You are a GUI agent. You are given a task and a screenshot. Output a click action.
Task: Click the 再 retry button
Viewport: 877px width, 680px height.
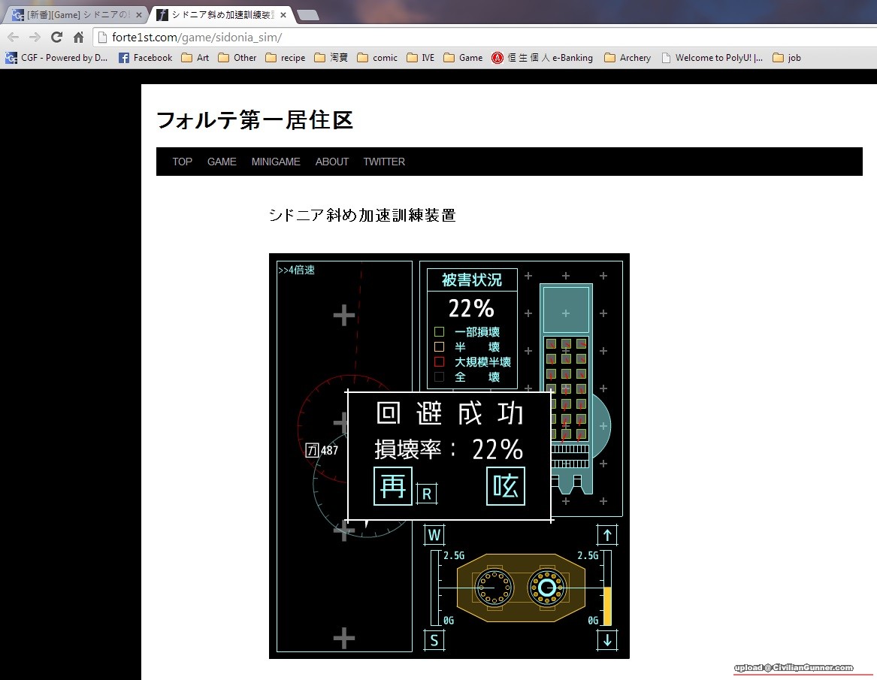coord(393,486)
